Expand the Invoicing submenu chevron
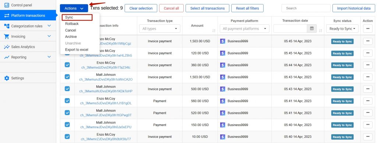 coord(49,36)
